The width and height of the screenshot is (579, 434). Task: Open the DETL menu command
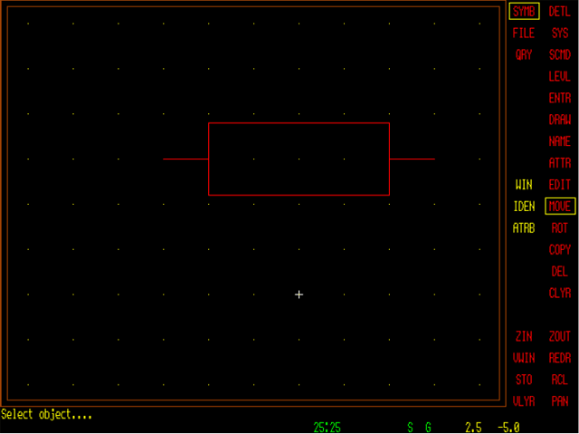pyautogui.click(x=560, y=12)
